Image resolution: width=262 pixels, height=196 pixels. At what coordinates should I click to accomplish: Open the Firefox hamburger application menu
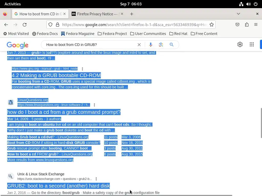[256, 25]
